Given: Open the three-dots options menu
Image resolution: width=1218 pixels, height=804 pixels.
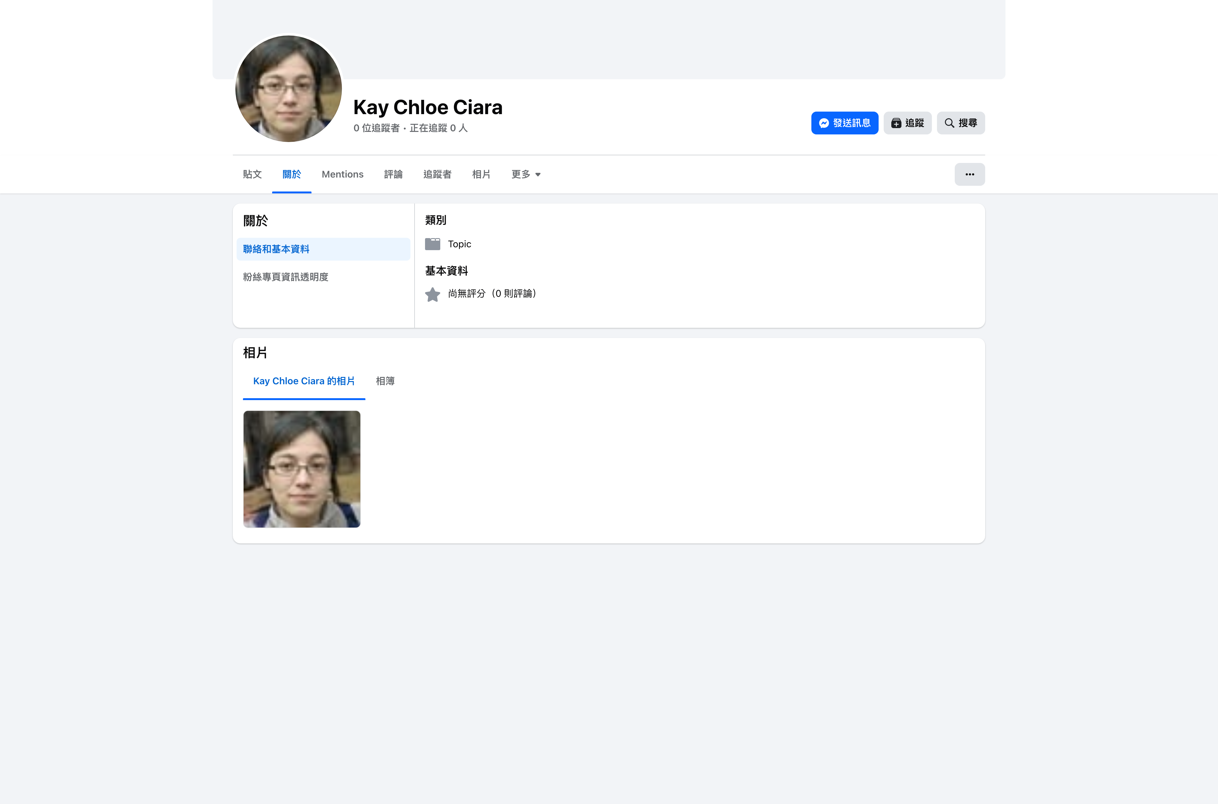Looking at the screenshot, I should point(969,174).
